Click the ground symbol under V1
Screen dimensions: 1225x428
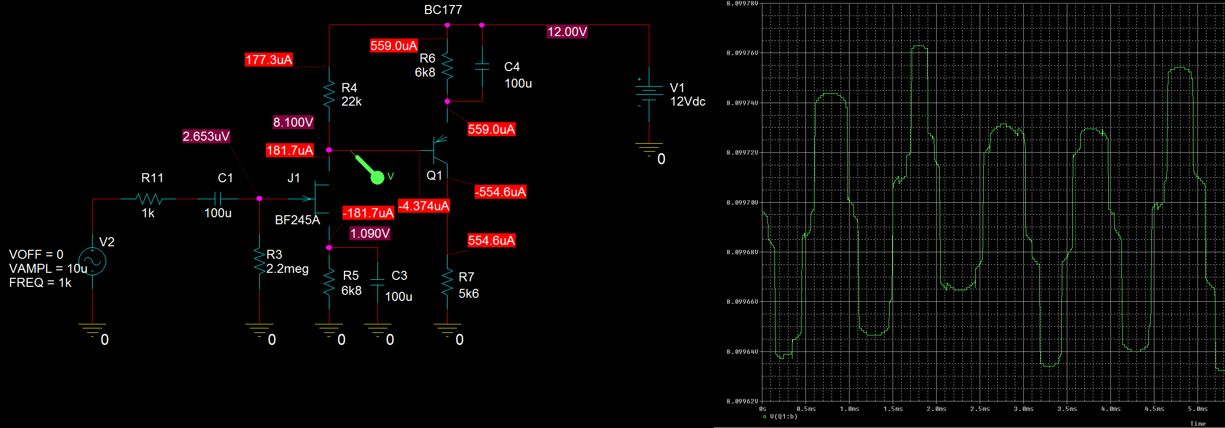tap(649, 148)
